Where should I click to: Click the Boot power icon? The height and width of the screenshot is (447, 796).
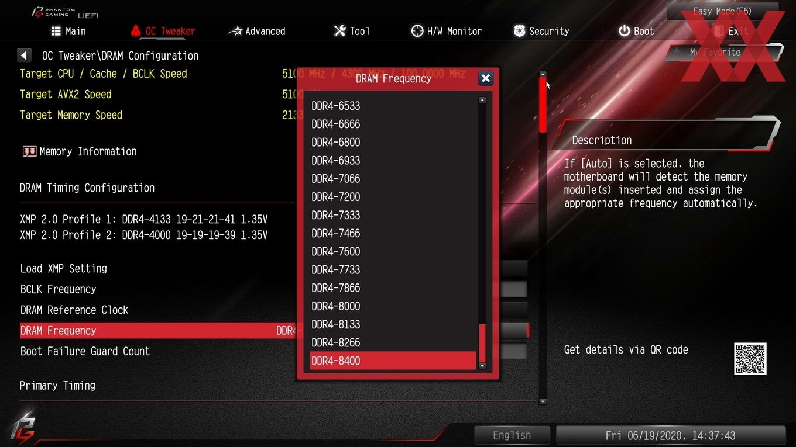click(624, 31)
